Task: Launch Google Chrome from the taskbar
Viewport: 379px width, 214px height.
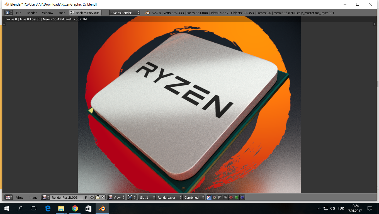Action: [75, 208]
